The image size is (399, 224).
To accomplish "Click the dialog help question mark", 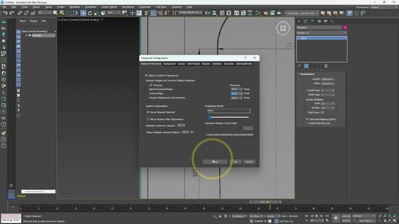I will (x=245, y=58).
